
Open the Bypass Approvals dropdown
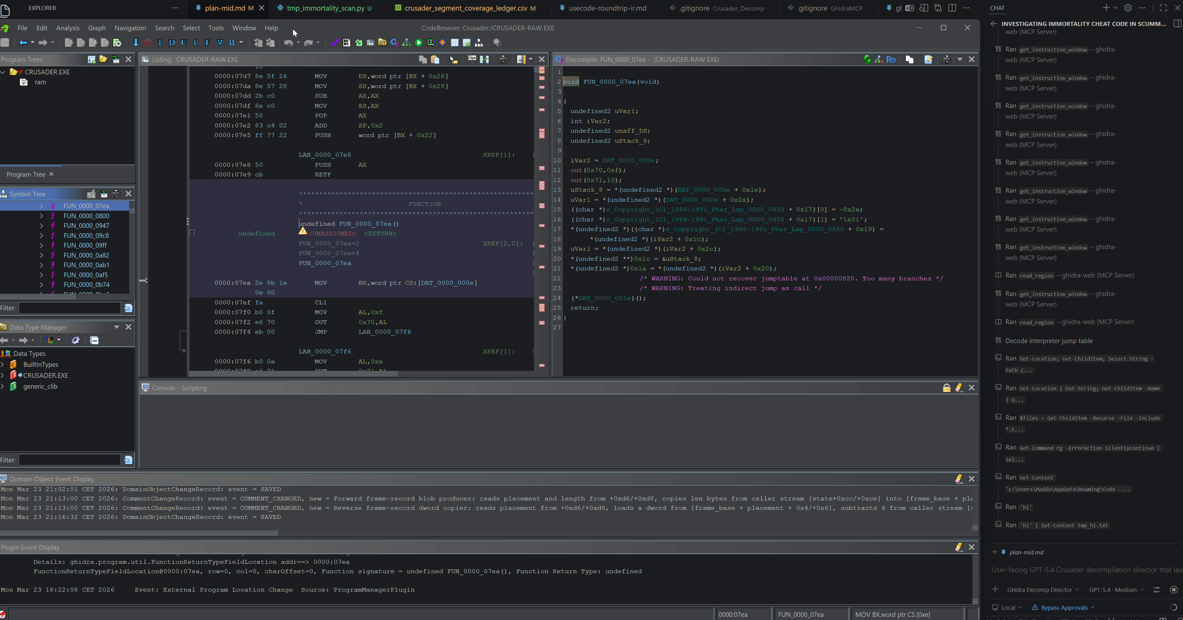point(1064,608)
